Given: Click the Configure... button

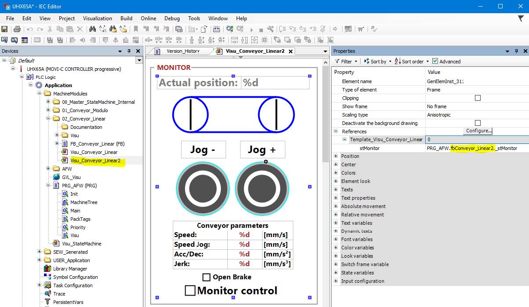Looking at the screenshot, I should click(x=478, y=131).
